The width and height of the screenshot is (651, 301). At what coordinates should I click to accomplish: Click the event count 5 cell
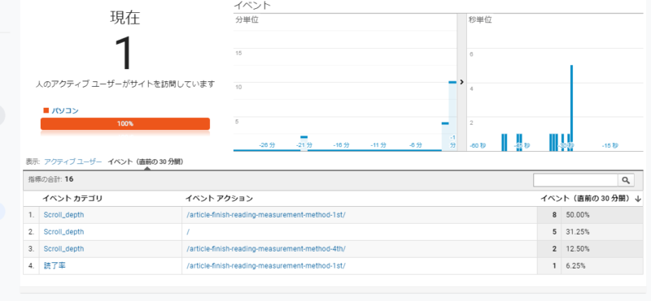tap(549, 232)
